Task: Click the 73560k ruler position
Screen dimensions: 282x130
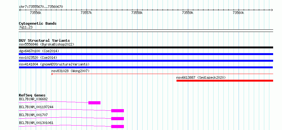Action: 239,13
